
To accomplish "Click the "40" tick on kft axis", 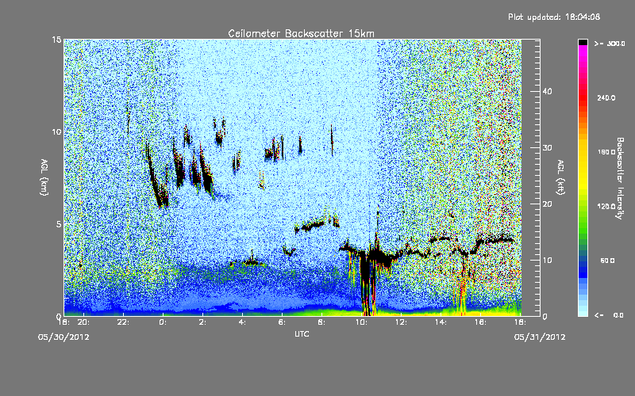I will pyautogui.click(x=547, y=91).
